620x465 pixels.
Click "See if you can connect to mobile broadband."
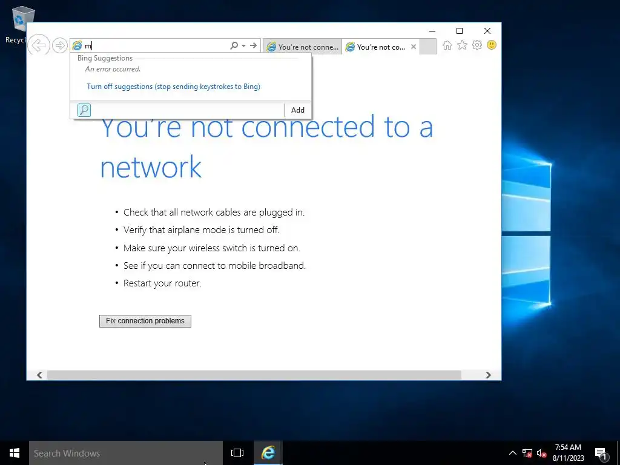(215, 266)
